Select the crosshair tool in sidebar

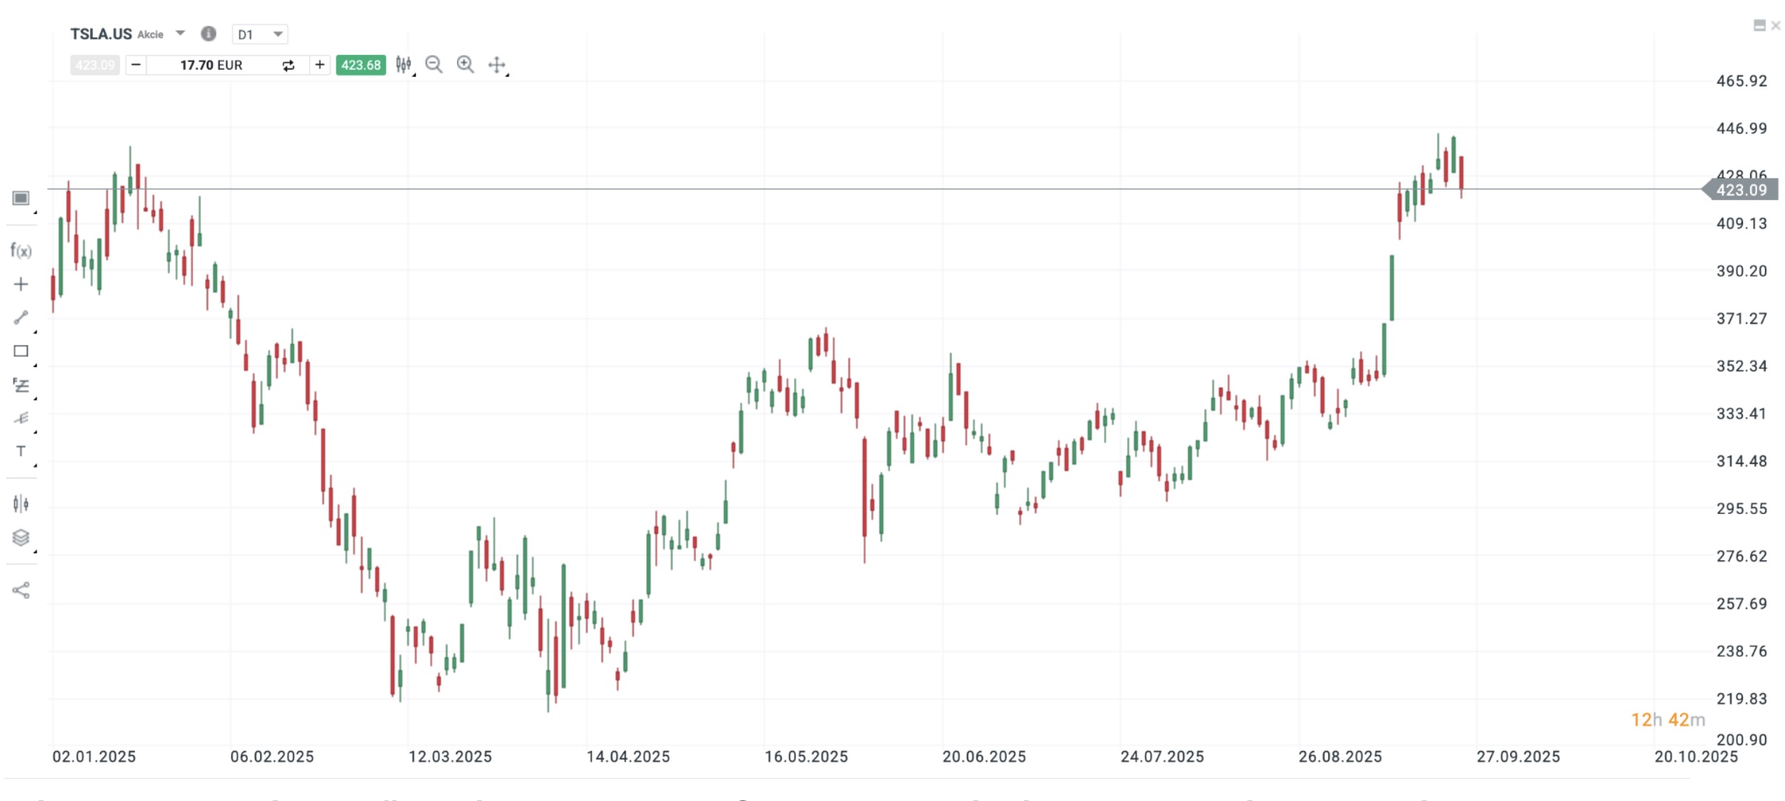click(21, 284)
